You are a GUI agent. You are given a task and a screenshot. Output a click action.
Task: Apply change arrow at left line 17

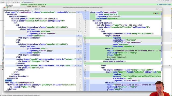pos(78,46)
